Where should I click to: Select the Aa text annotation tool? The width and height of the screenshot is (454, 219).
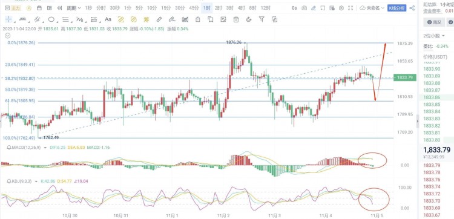point(108,19)
